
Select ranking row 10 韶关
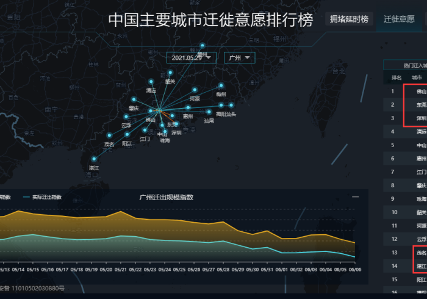point(405,212)
